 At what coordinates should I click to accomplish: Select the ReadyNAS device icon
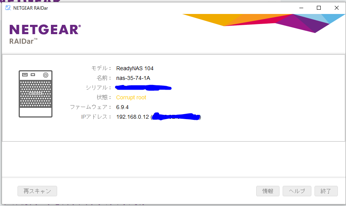pyautogui.click(x=35, y=94)
